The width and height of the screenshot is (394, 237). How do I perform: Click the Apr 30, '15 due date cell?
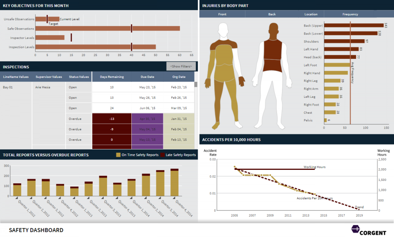point(147,119)
